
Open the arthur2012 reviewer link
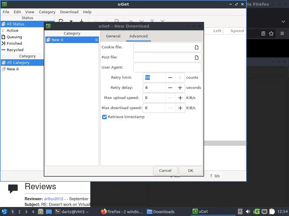(54, 199)
